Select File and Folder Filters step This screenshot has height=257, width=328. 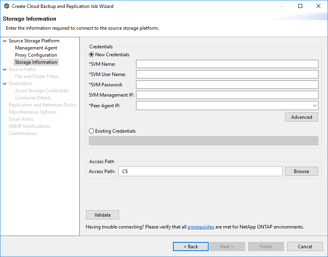[x=37, y=76]
